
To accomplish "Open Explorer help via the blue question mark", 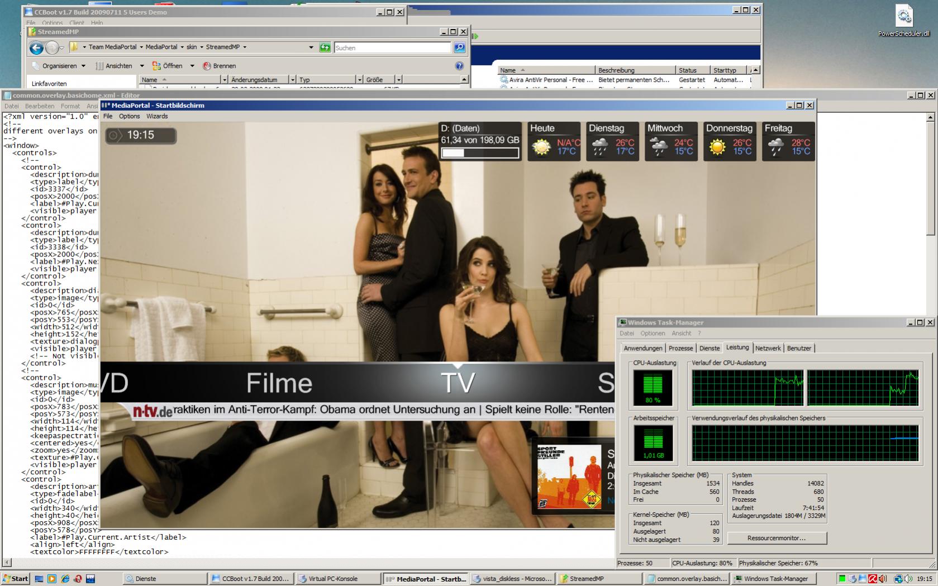I will 459,66.
